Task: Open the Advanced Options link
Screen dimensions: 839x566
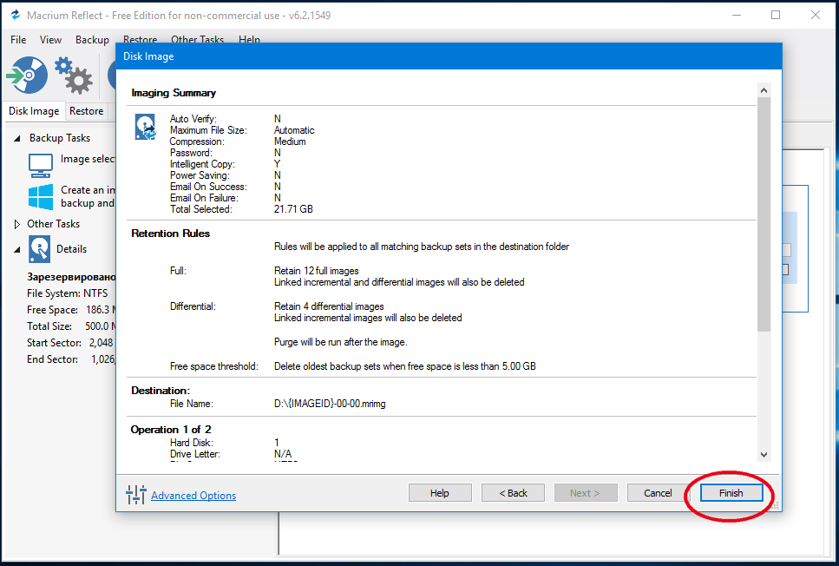Action: [x=193, y=496]
